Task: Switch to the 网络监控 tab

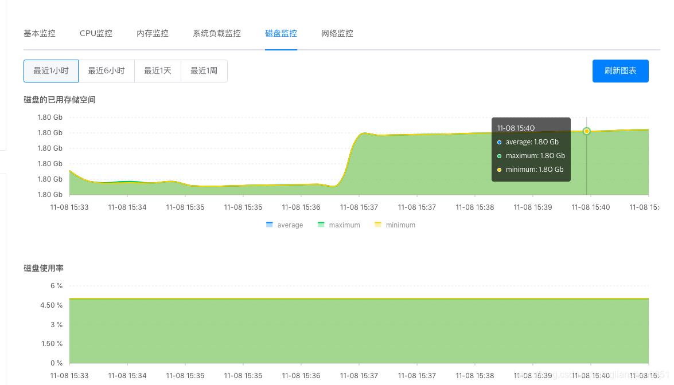Action: click(337, 33)
